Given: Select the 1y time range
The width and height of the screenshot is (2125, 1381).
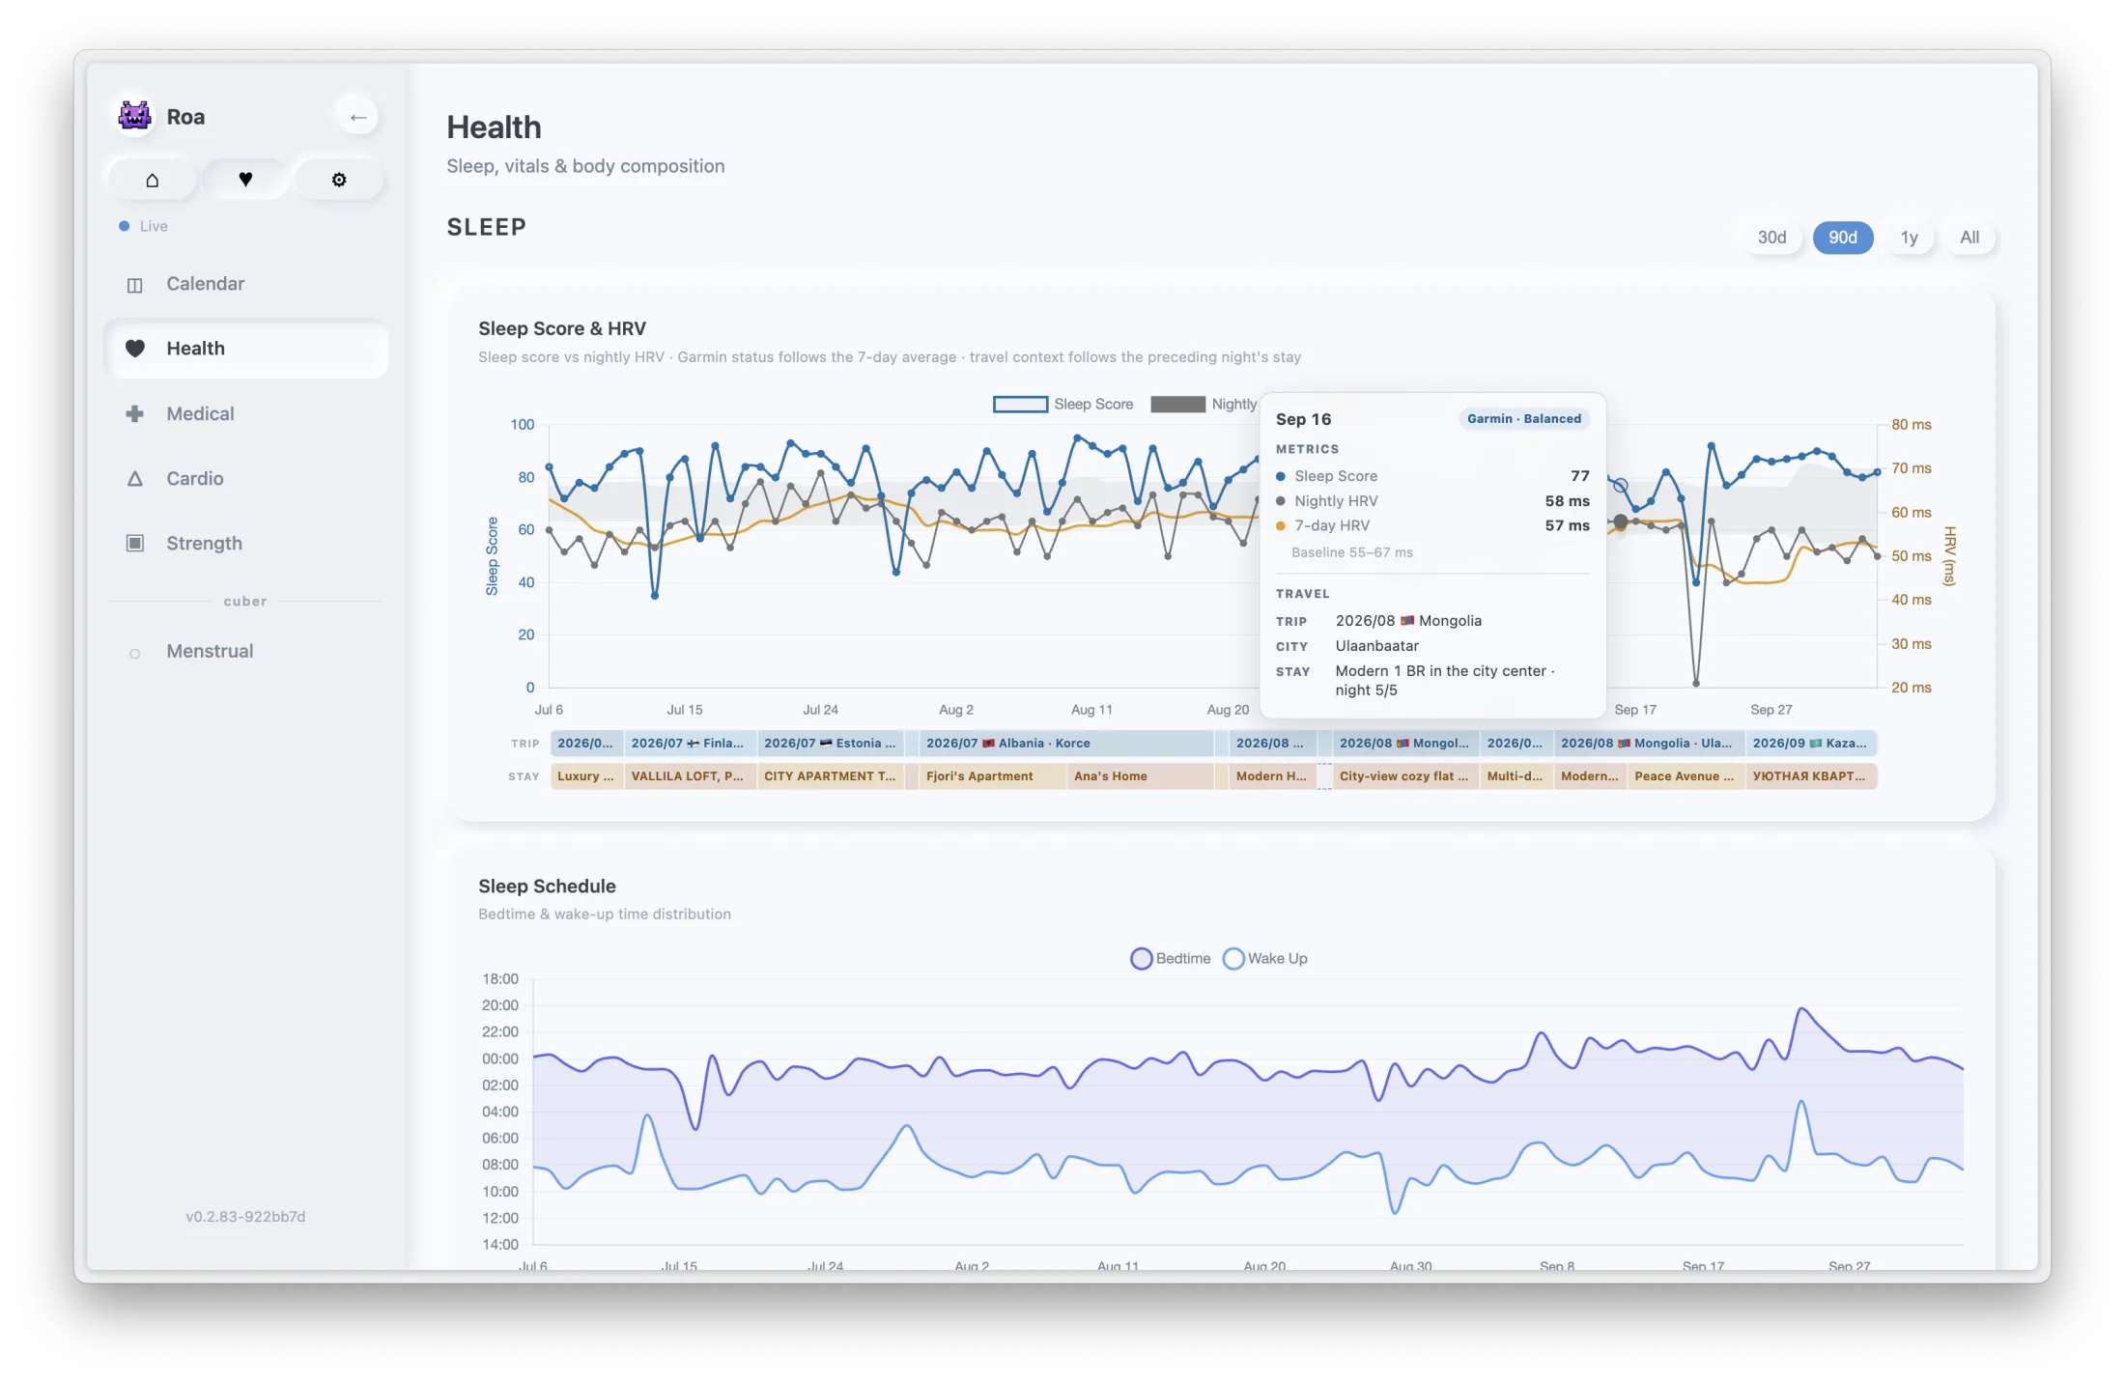Looking at the screenshot, I should point(1909,238).
